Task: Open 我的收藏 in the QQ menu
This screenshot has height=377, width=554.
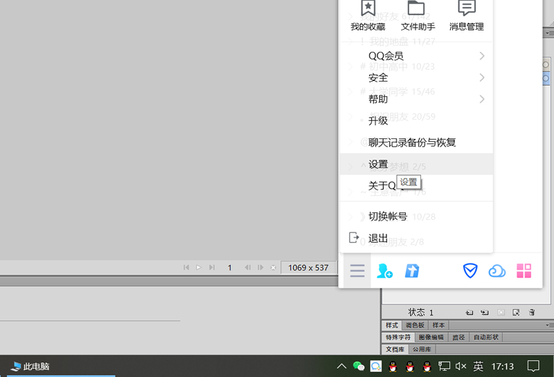Action: (368, 16)
